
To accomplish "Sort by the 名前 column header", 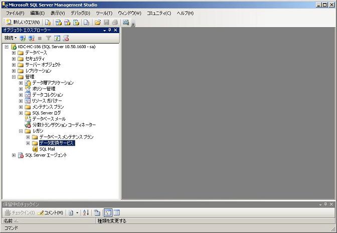I will click(x=49, y=221).
